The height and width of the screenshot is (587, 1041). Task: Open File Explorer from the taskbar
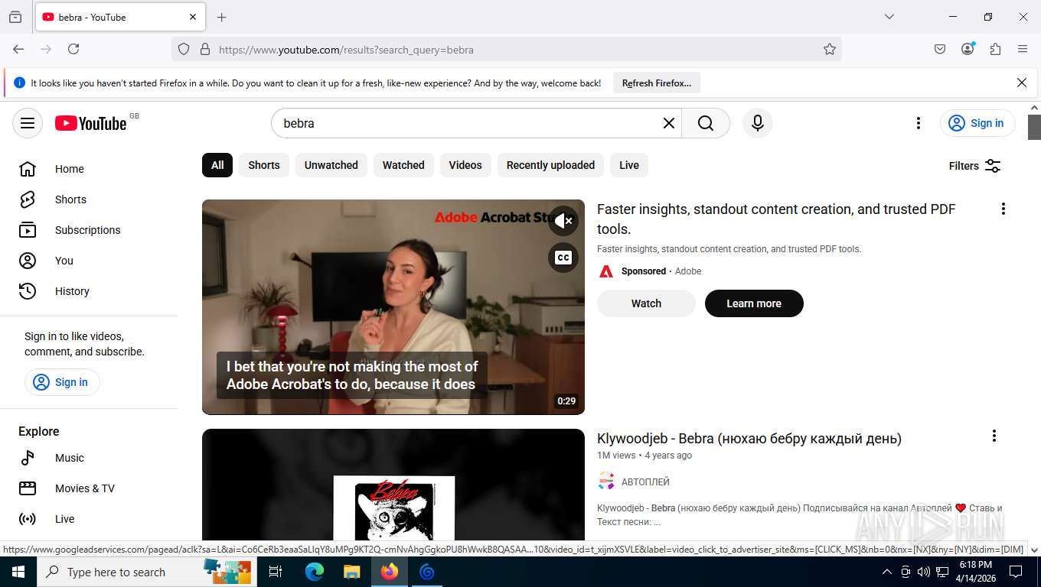(351, 572)
